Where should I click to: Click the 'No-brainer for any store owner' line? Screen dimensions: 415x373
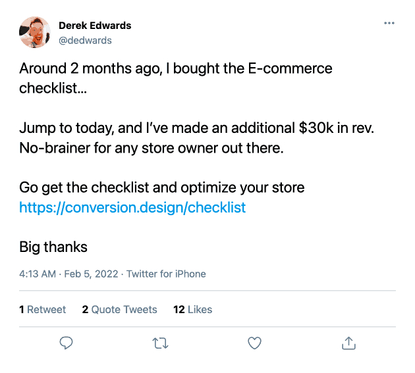(x=151, y=148)
